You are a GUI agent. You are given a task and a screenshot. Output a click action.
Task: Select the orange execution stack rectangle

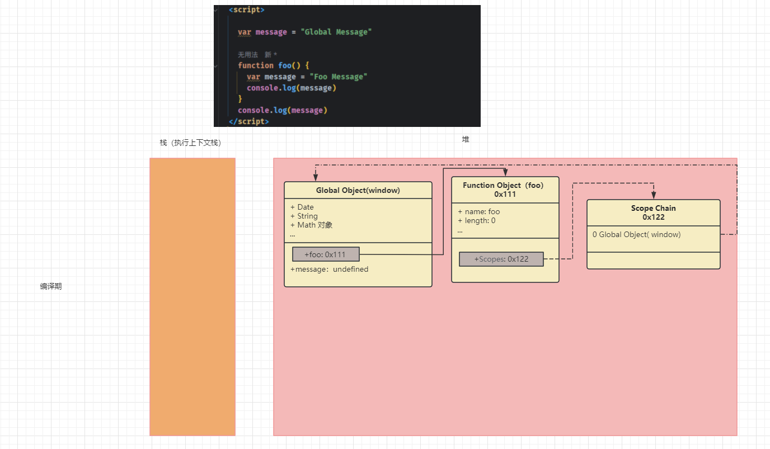coord(192,296)
